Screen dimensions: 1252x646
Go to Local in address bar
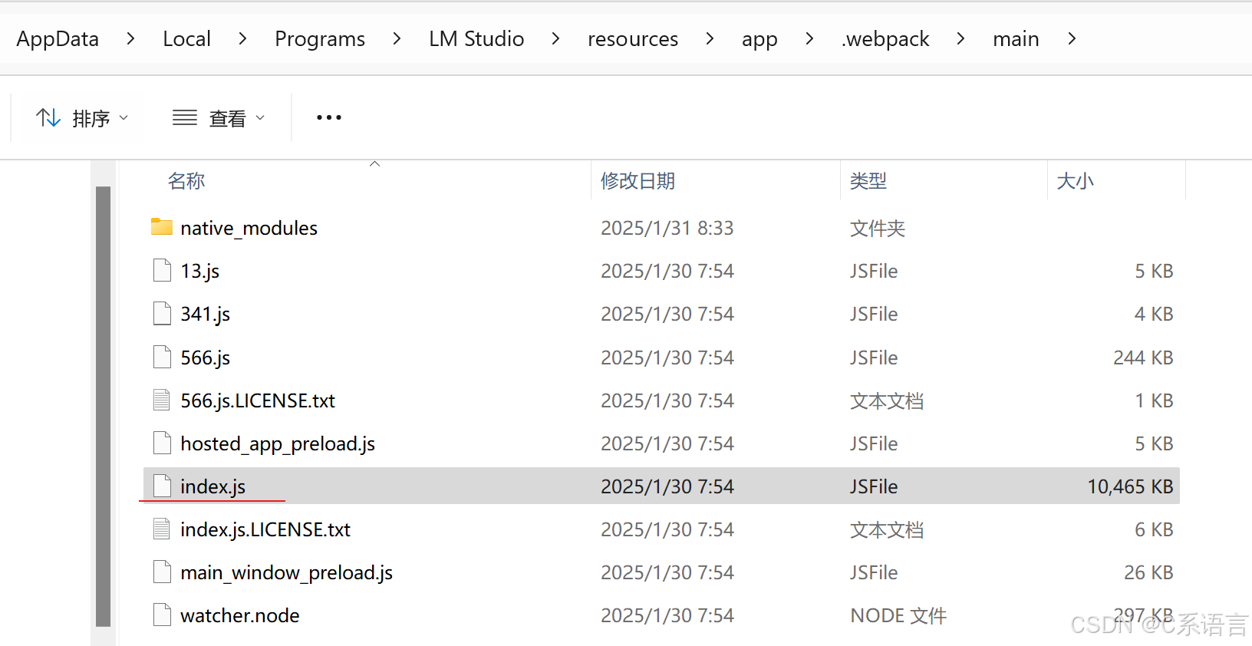(x=186, y=39)
